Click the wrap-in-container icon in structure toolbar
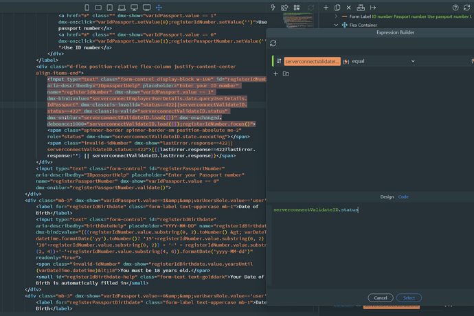474x316 pixels. 361,8
